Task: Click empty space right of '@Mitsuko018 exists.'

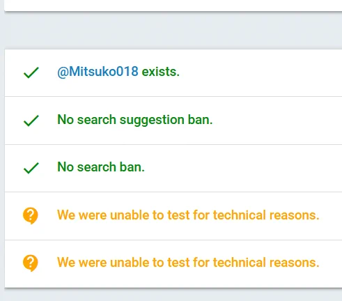Action: (x=261, y=72)
